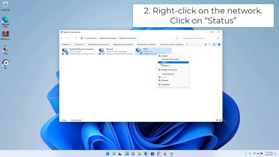Viewport: 279px width, 157px height.
Task: Click the Back navigation arrow
Action: 62,38
